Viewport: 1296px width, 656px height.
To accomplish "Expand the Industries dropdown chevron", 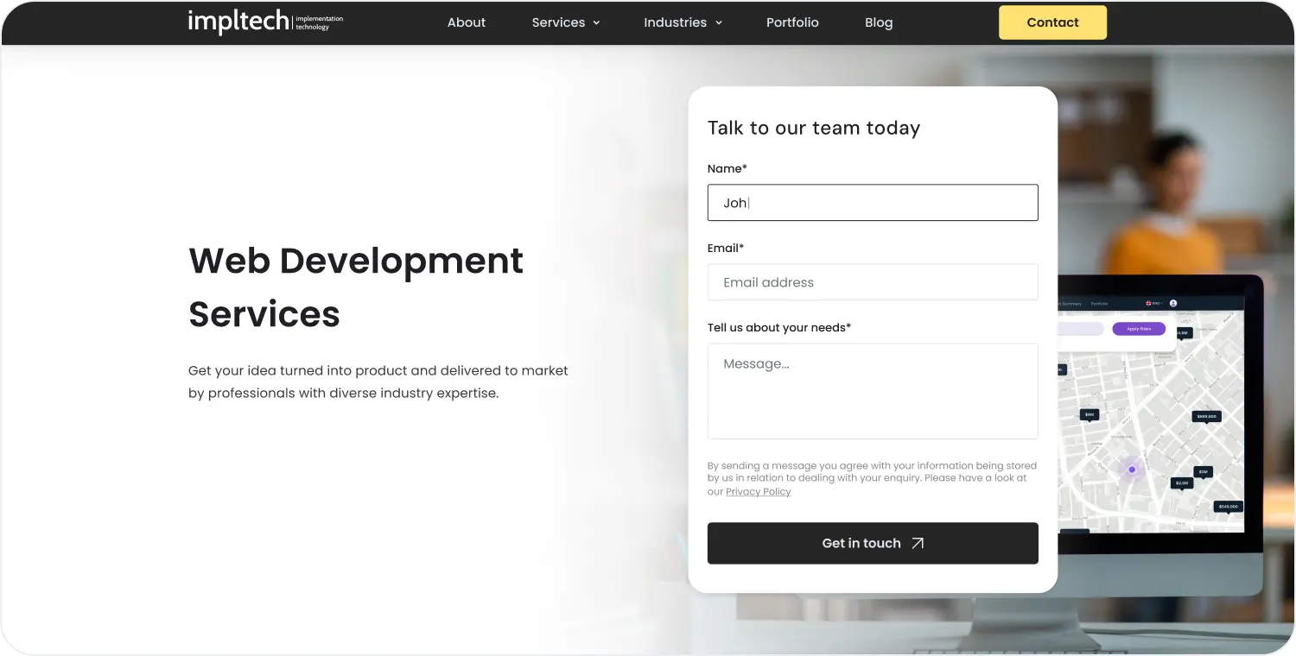I will pos(718,23).
